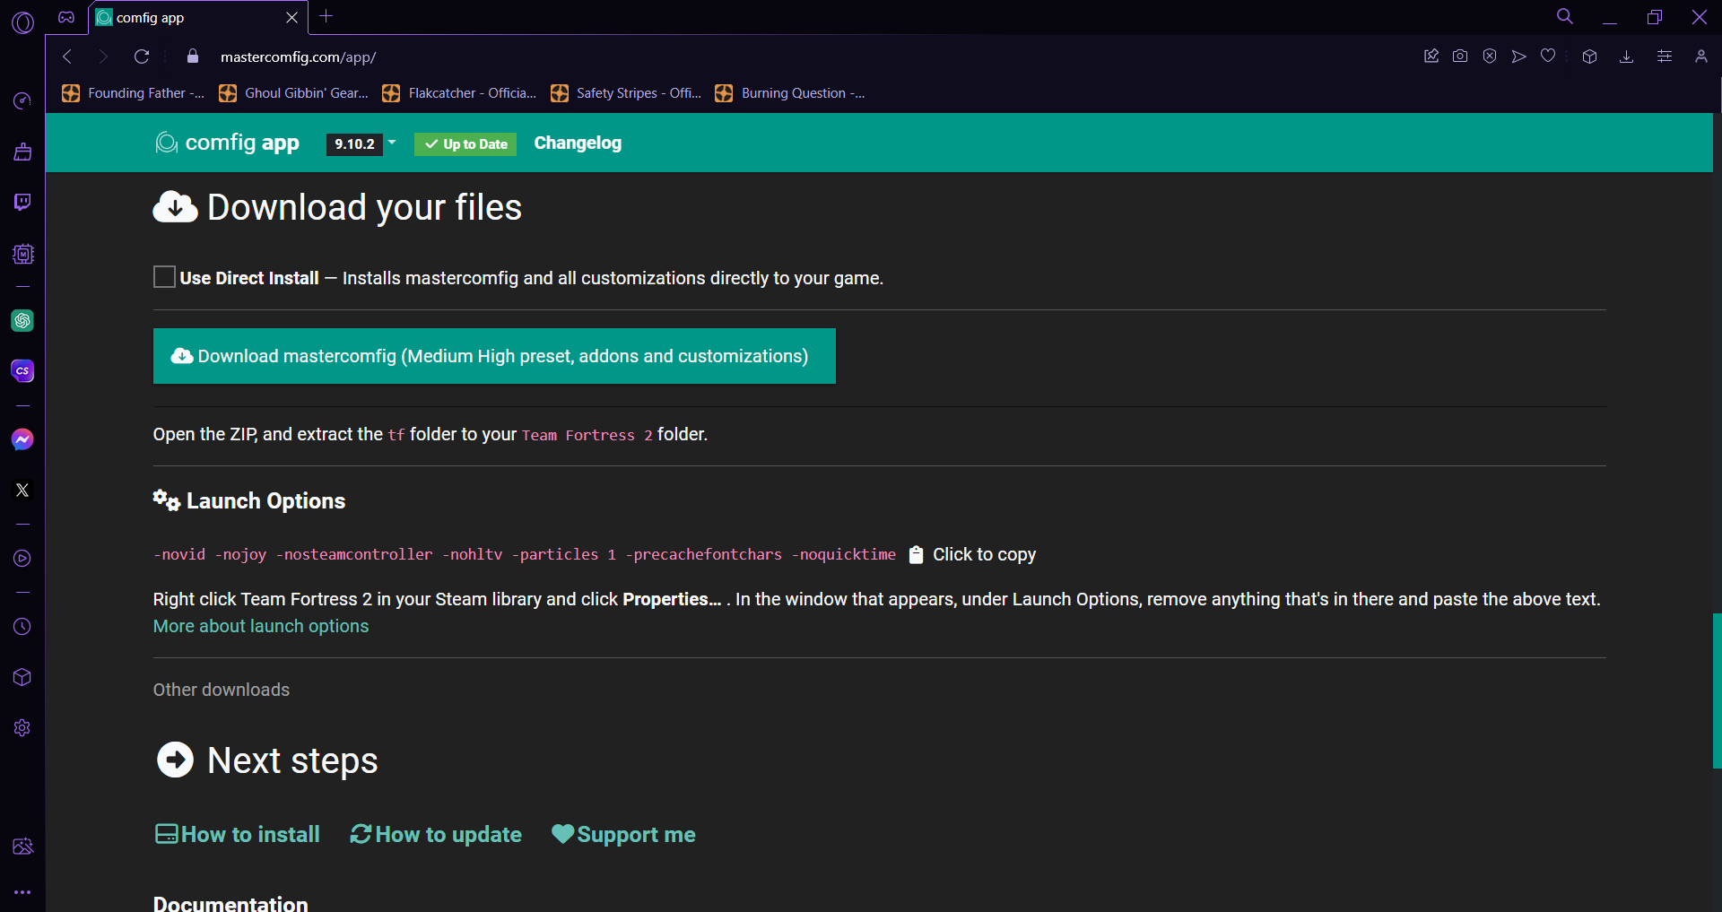This screenshot has height=912, width=1722.
Task: Open ad blocker shield icon
Action: tap(1490, 56)
